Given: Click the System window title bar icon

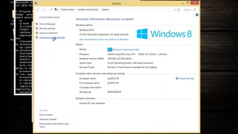Looking at the screenshot, I should [x=36, y=3].
